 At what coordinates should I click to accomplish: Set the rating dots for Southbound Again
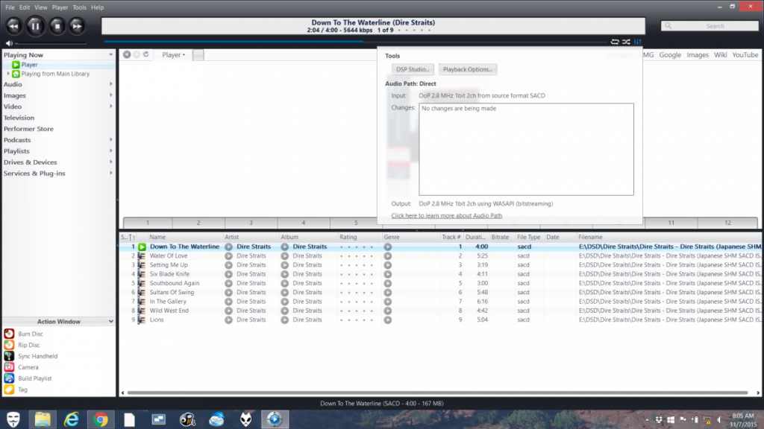click(x=356, y=284)
